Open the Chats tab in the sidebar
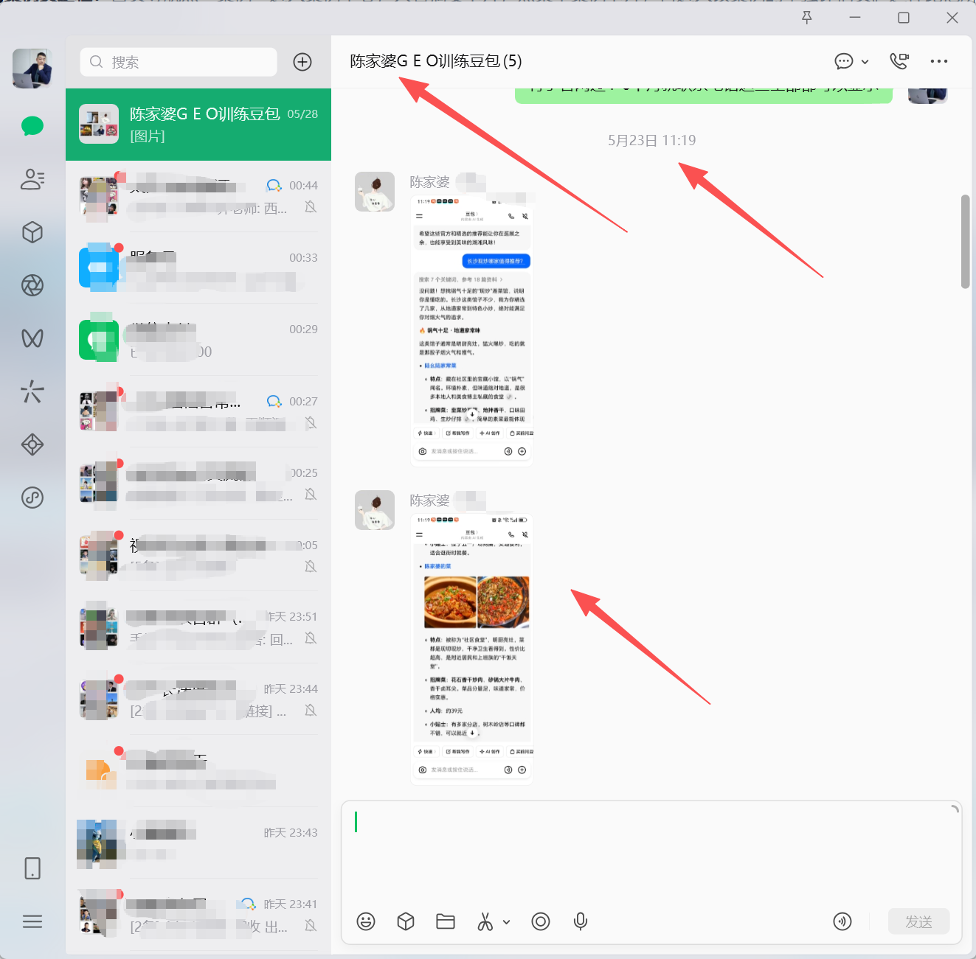976x959 pixels. (x=32, y=126)
